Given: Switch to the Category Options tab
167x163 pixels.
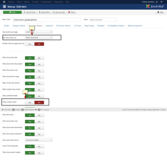Looking at the screenshot, I should (x=19, y=26).
